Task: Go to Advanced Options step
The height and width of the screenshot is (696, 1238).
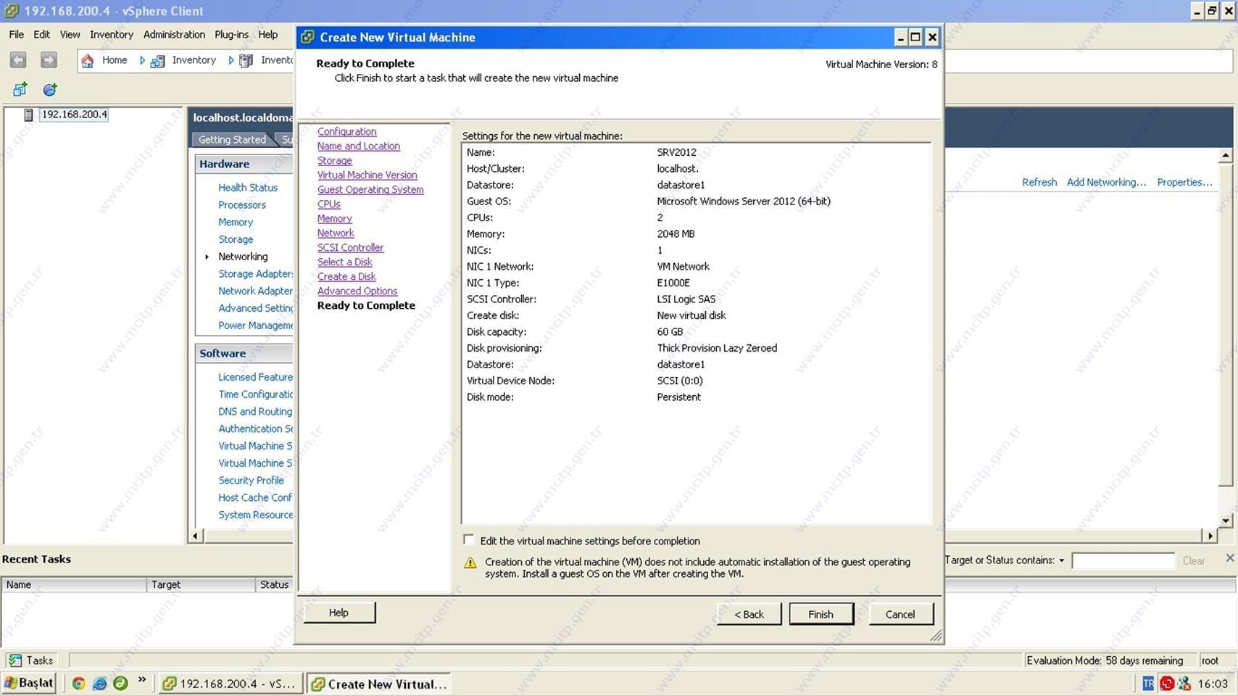Action: [x=357, y=291]
